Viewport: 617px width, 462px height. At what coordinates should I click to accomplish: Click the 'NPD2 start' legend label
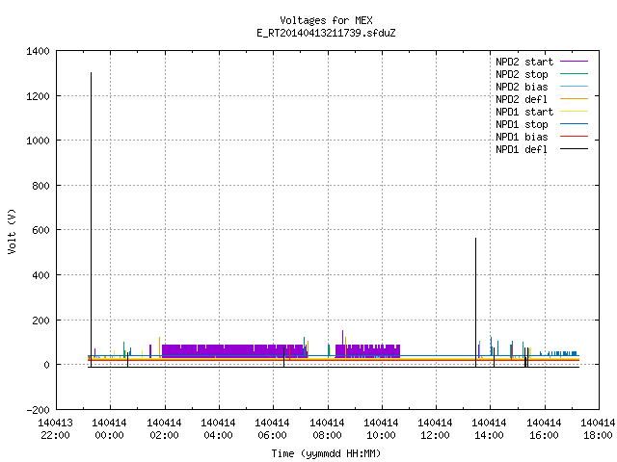coord(524,62)
